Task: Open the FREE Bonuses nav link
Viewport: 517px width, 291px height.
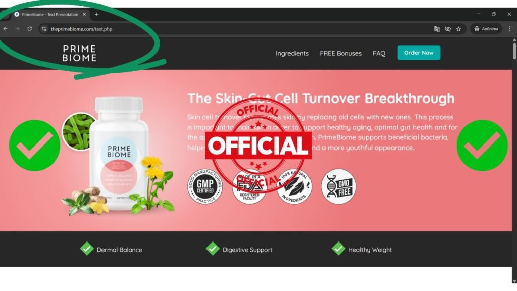Action: (x=341, y=53)
